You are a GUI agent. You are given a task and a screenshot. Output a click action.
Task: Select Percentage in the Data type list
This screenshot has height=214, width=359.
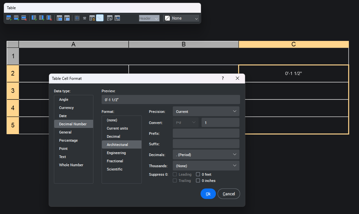coord(68,140)
